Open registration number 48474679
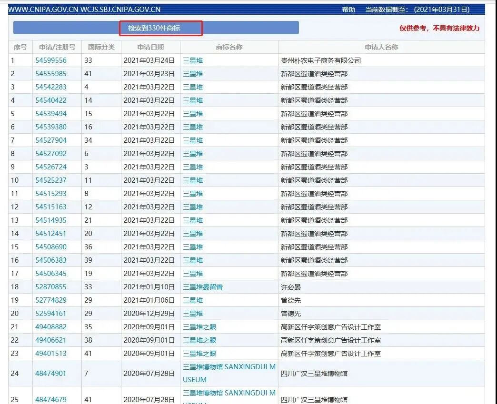 click(51, 399)
